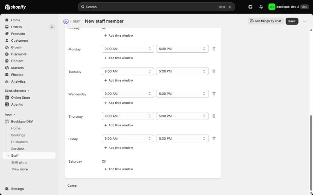Open Monday end time 5:00 PM dropdown
The height and width of the screenshot is (195, 313).
pos(182,49)
